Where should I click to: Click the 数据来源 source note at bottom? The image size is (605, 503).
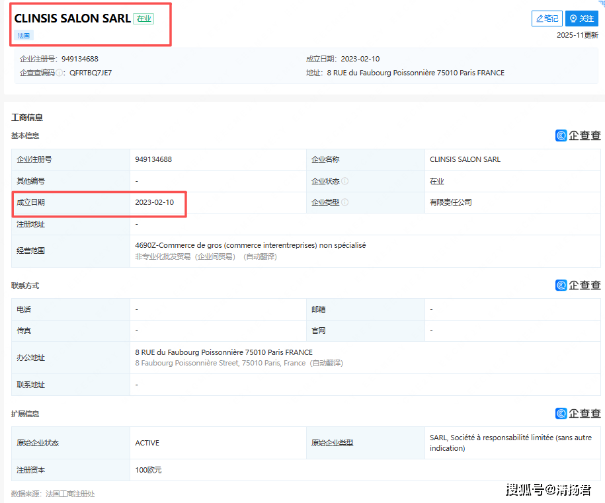[x=53, y=494]
